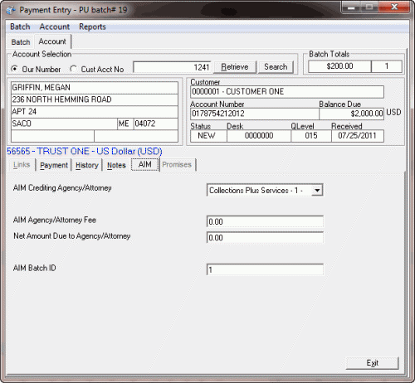The width and height of the screenshot is (415, 383).
Task: Click the Account Number 0178754212012 field
Action: point(255,114)
